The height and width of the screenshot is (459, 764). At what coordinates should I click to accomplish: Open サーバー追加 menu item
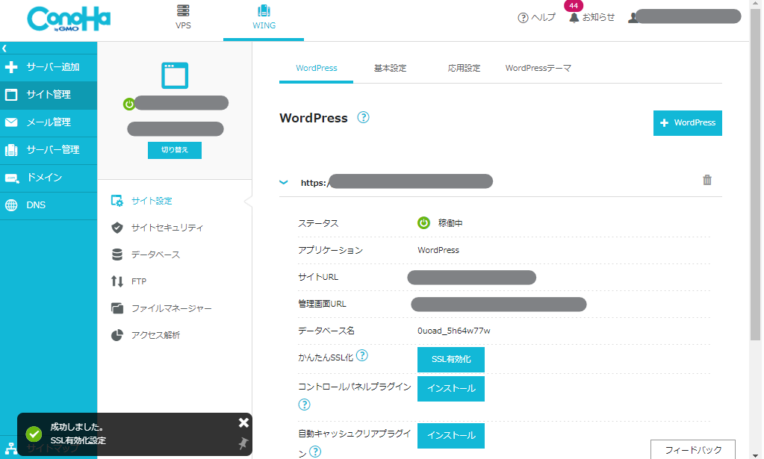coord(49,67)
